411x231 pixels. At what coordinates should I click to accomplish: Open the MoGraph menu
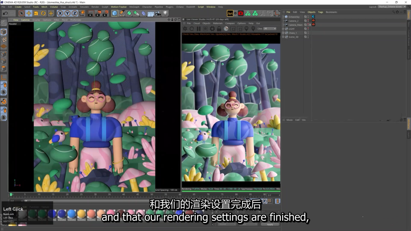[134, 7]
